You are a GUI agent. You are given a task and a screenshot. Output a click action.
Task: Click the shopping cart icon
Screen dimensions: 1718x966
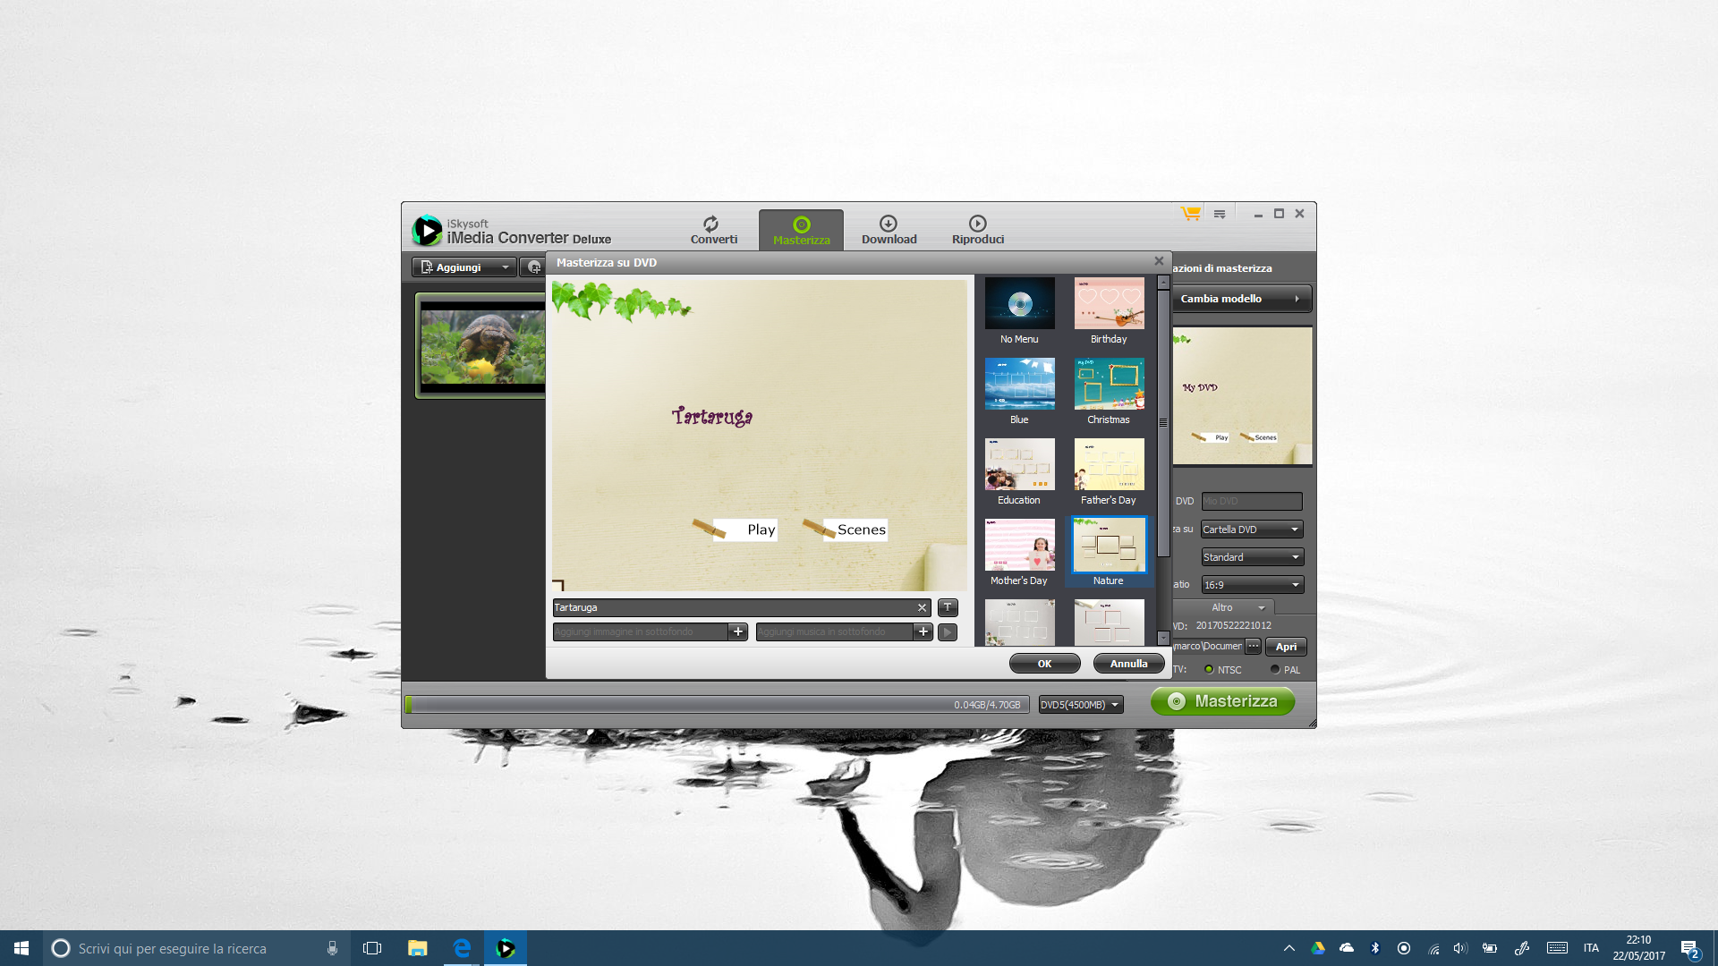tap(1190, 214)
